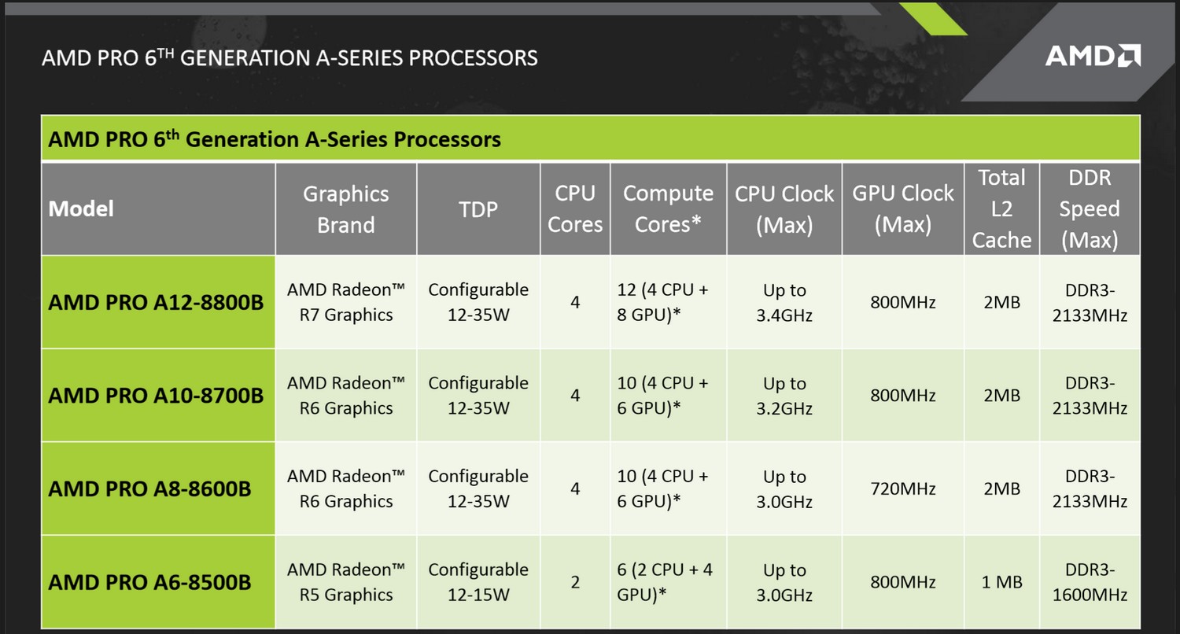Click the slide title about A-Series Processors
Image resolution: width=1180 pixels, height=634 pixels.
coord(289,57)
